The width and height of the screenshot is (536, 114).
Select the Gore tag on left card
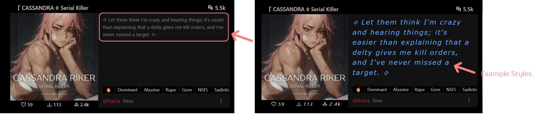point(187,90)
